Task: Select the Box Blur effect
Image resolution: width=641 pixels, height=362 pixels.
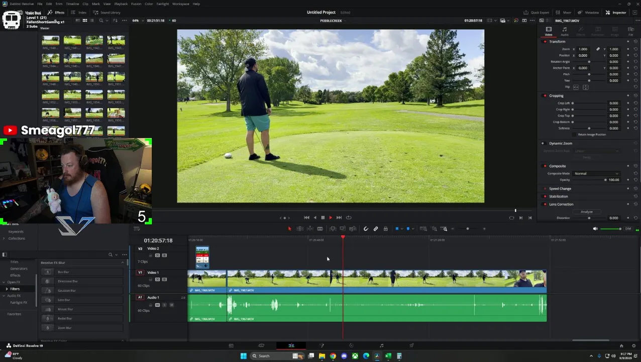Action: pos(82,272)
